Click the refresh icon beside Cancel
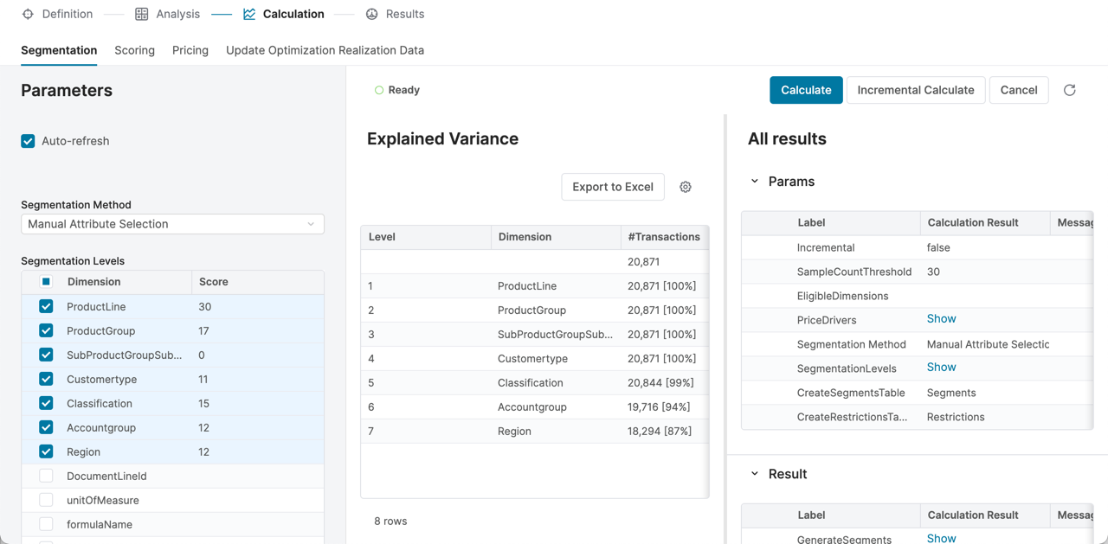 point(1070,90)
